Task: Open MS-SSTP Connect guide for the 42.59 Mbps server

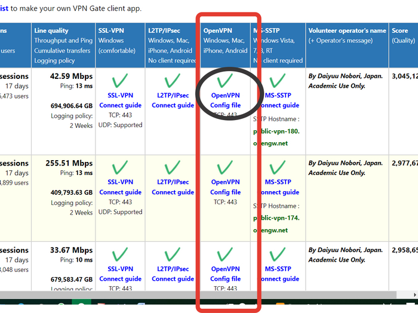Action: 279,100
